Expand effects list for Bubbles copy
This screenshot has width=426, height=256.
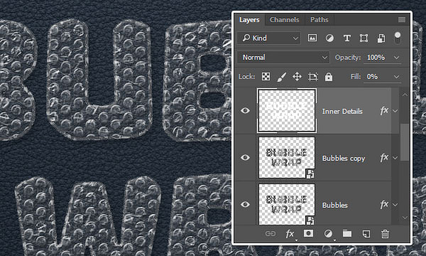395,158
